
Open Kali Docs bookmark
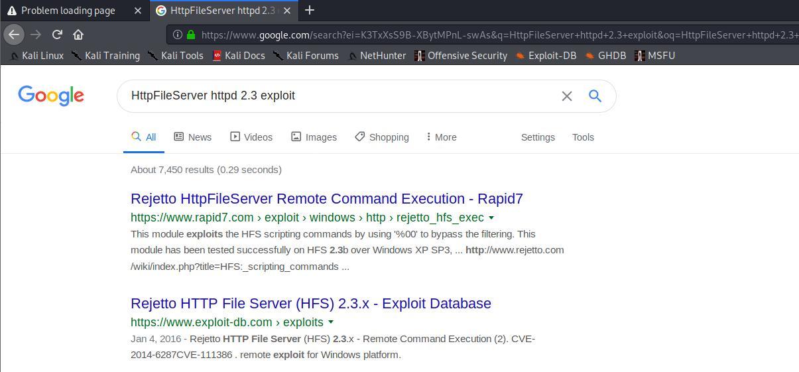point(239,56)
